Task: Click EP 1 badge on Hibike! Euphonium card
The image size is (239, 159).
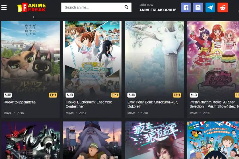Action: point(115,95)
